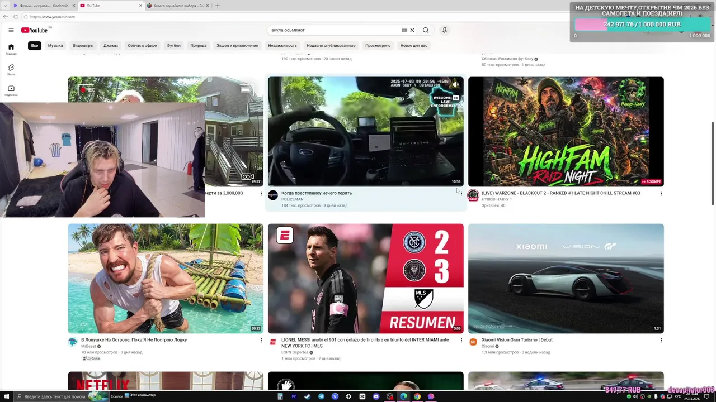716x402 pixels.
Task: Select the Сейчас в эфире filter chip
Action: coord(142,45)
